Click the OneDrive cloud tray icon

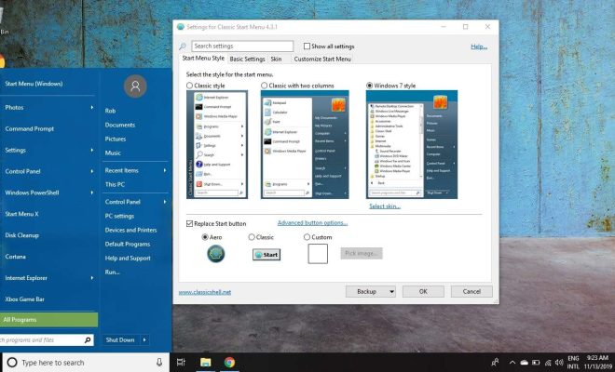[x=524, y=363]
